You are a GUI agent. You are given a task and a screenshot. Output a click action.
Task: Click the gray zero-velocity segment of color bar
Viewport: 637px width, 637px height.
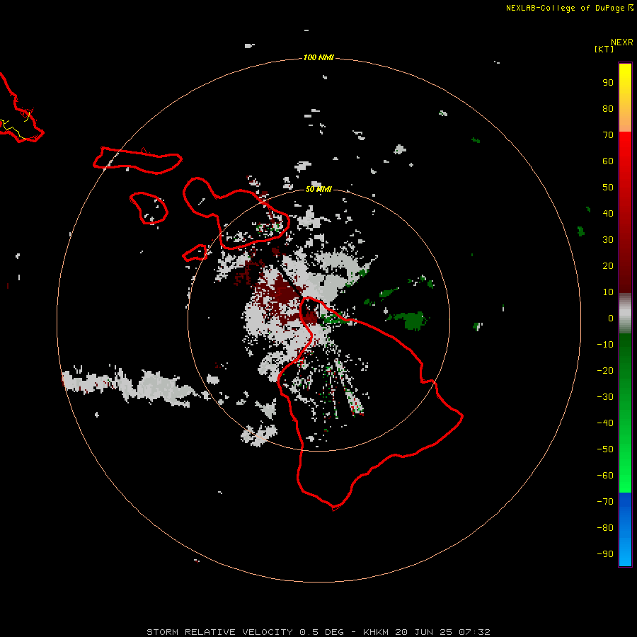pos(625,314)
